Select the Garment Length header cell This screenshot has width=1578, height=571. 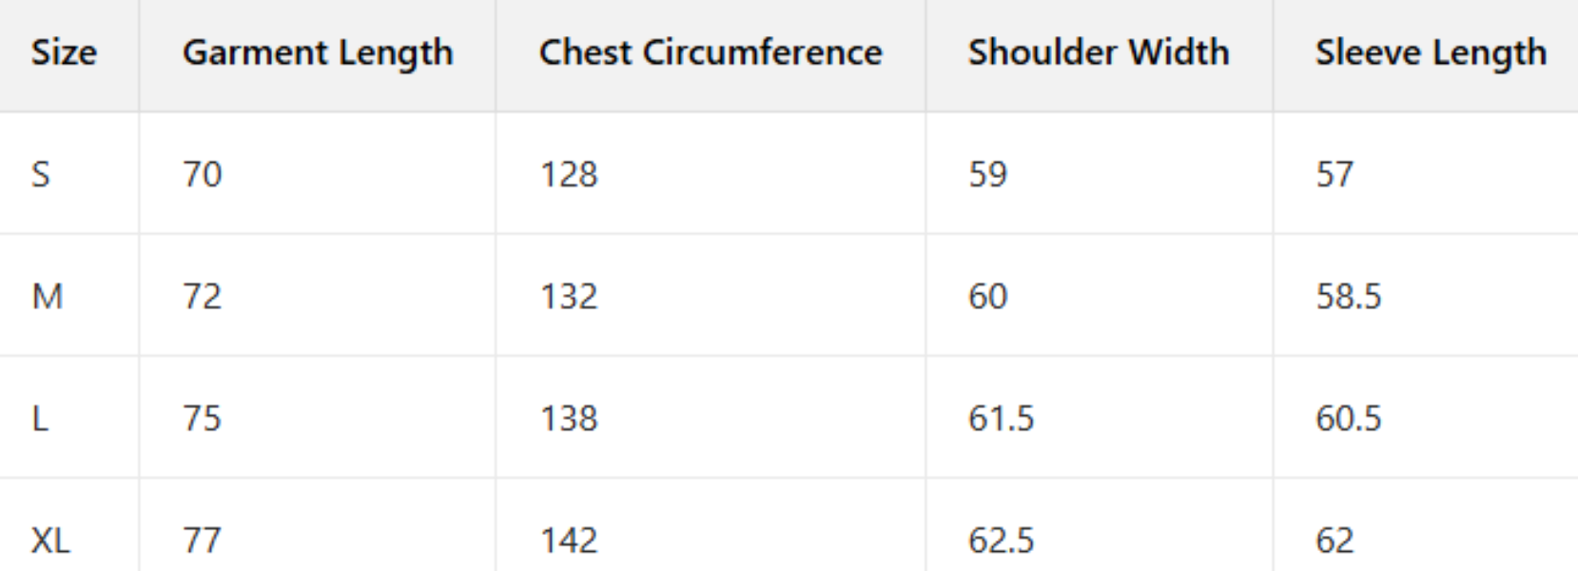318,52
